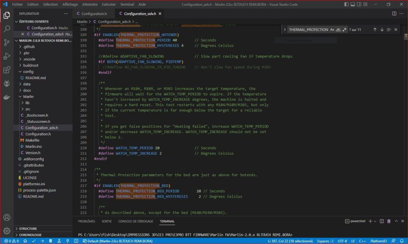Open Source Control view

point(7,42)
